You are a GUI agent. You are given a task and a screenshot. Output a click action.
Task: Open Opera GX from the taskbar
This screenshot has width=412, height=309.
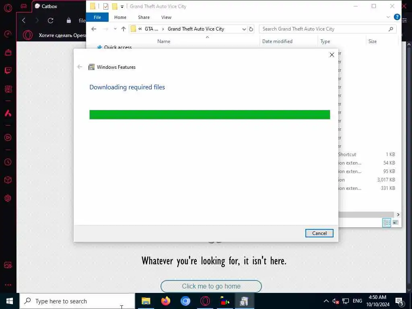[x=205, y=301]
